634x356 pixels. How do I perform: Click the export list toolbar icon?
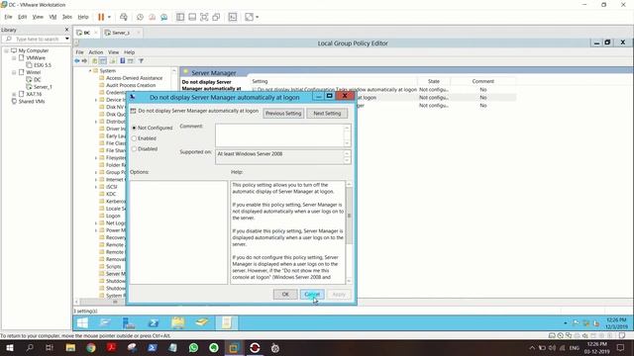tap(112, 61)
